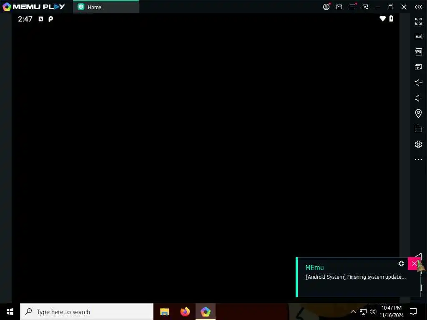Switch to the Home tab
The height and width of the screenshot is (320, 427).
coord(106,7)
